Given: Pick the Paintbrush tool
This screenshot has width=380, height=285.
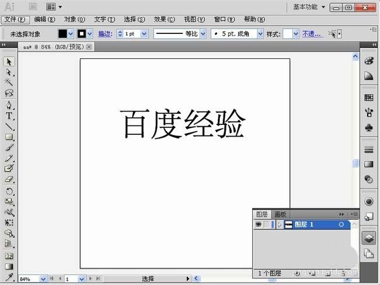Looking at the screenshot, I should click(x=9, y=147).
